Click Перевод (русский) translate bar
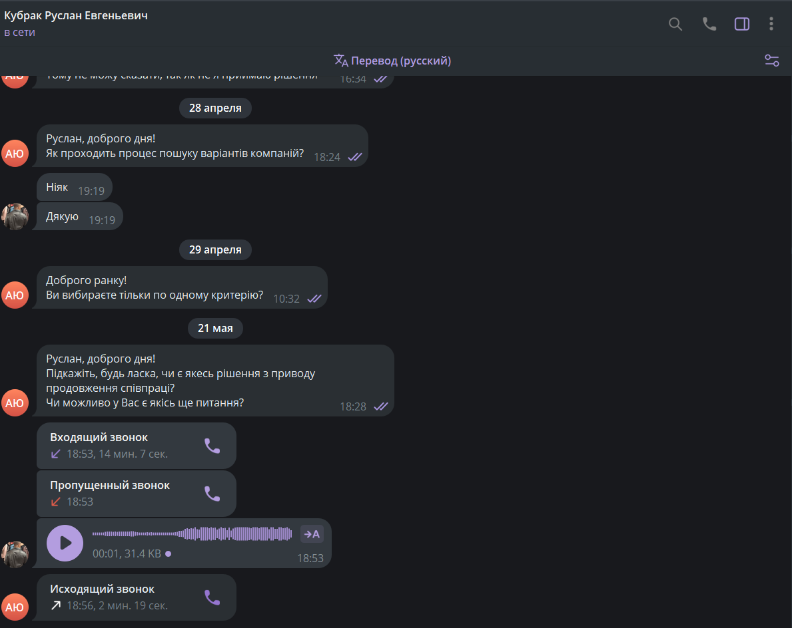 click(392, 61)
